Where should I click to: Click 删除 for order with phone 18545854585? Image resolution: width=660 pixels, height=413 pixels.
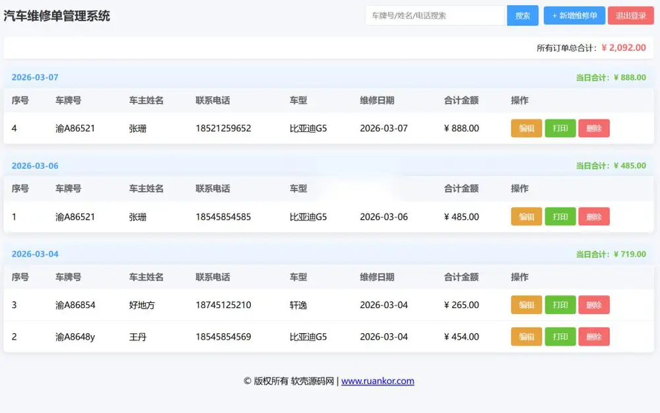click(x=594, y=216)
